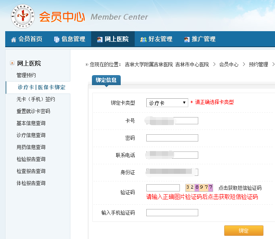
Task: Open the 绑定卡类型 dropdown
Action: pos(167,103)
